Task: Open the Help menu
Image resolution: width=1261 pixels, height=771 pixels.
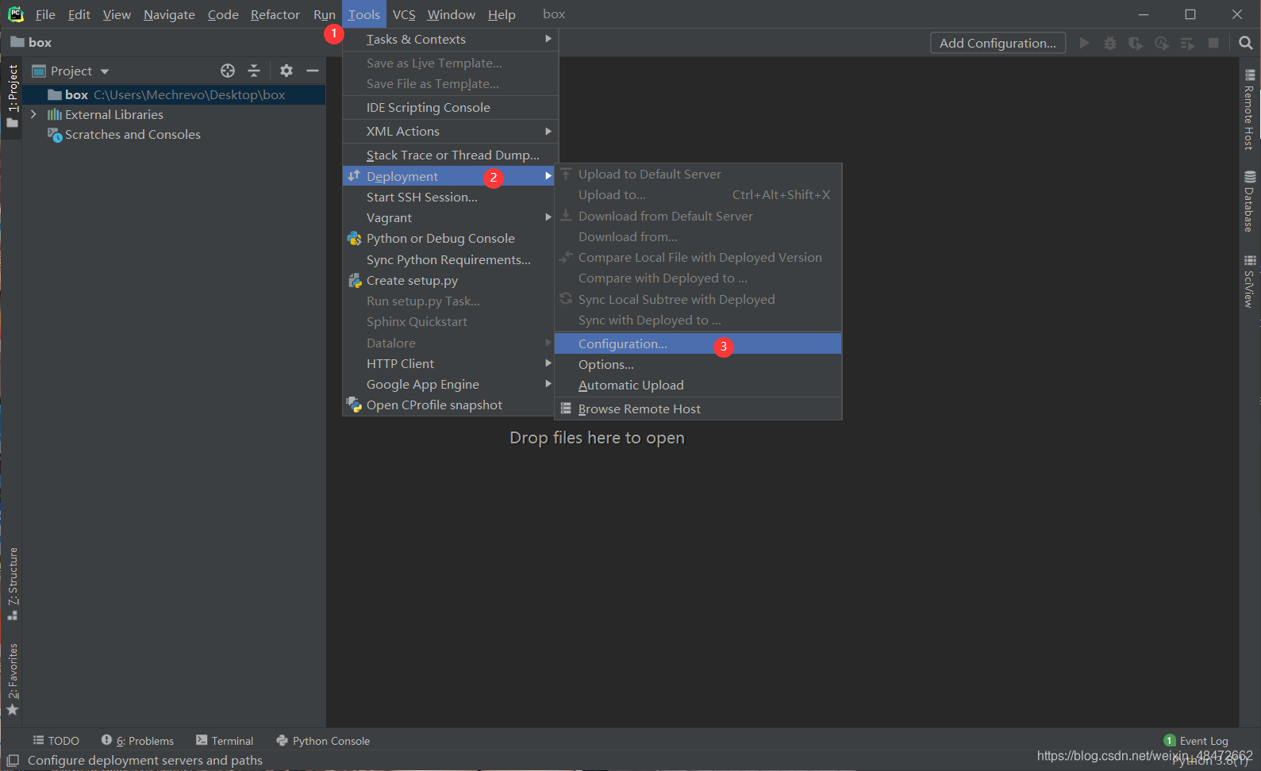Action: (x=502, y=14)
